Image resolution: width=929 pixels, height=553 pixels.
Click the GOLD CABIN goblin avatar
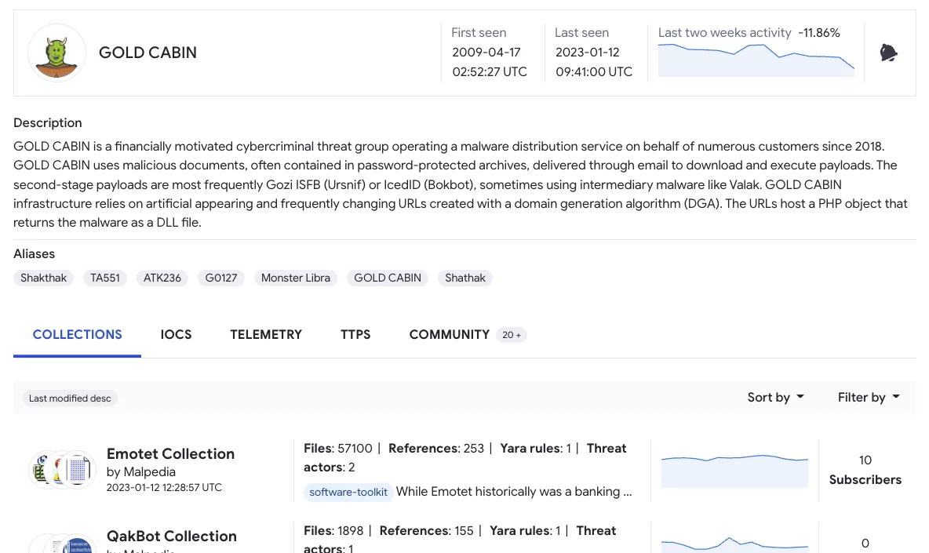(x=56, y=53)
